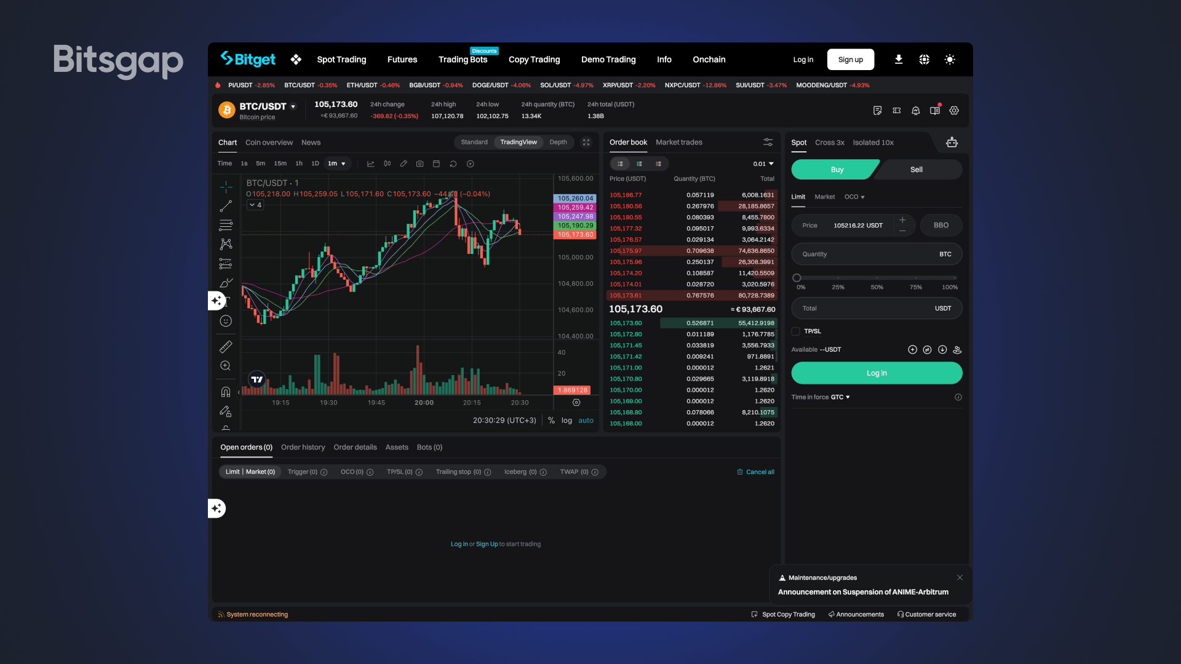The height and width of the screenshot is (664, 1181).
Task: Toggle light theme with sun icon
Action: click(x=950, y=60)
